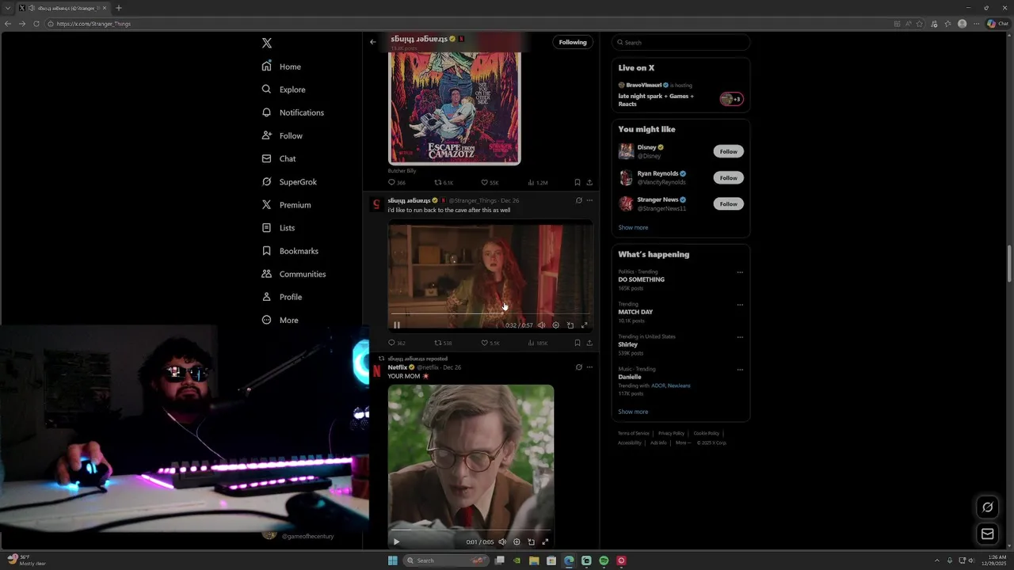This screenshot has height=570, width=1014.
Task: Like the Escape from Camazotz post
Action: [x=490, y=182]
